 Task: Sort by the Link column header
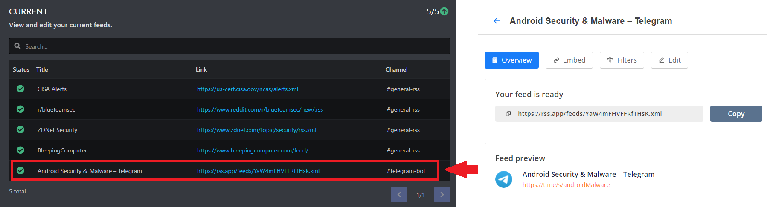(201, 69)
